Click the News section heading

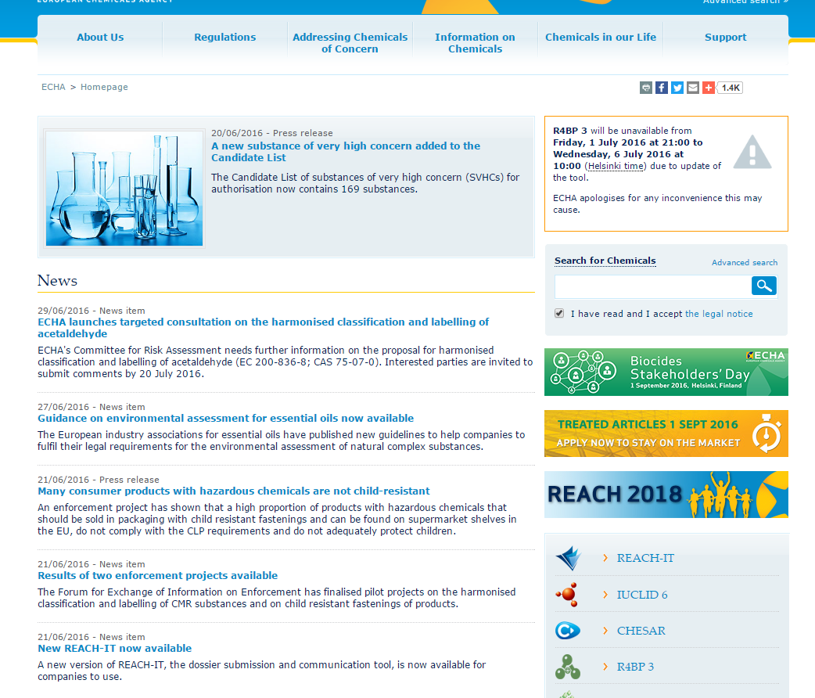click(x=57, y=280)
